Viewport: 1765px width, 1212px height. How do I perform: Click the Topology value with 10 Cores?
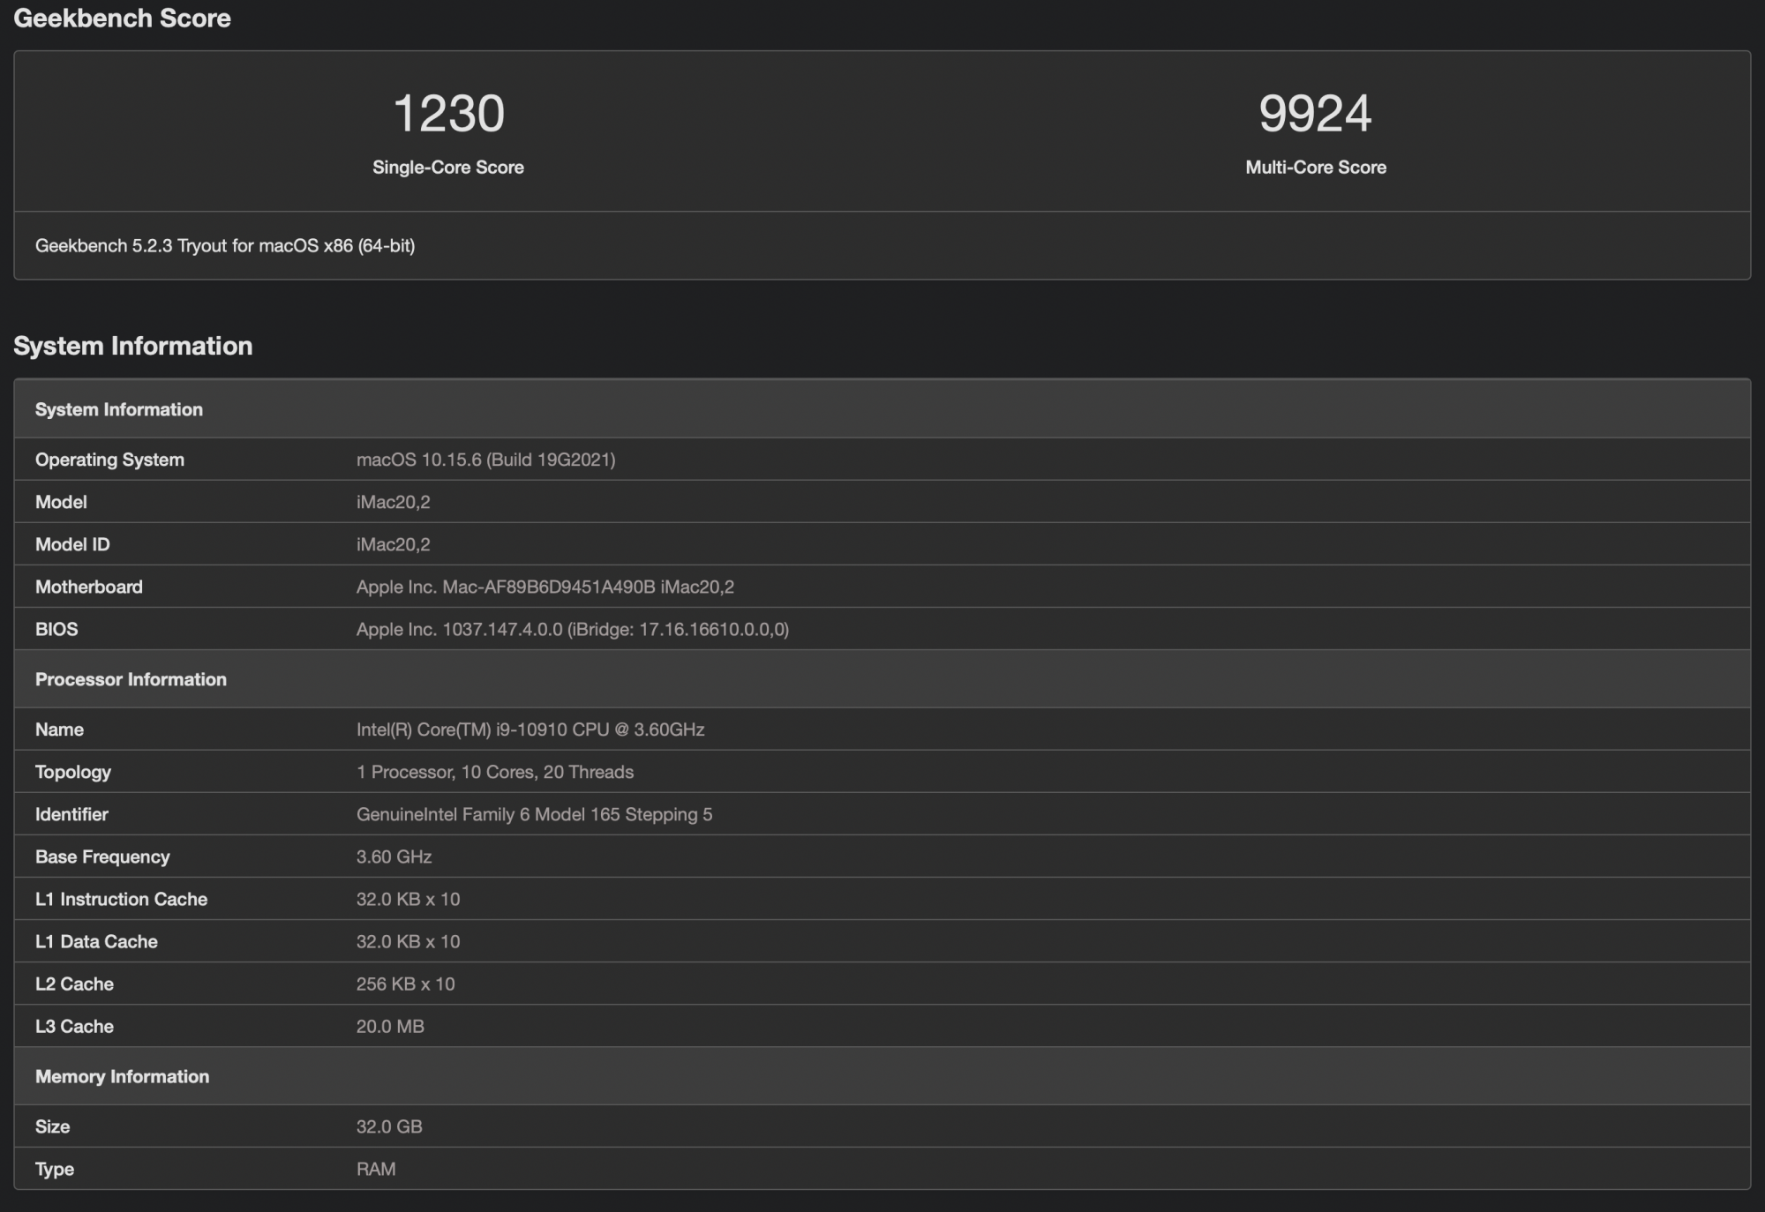point(494,772)
